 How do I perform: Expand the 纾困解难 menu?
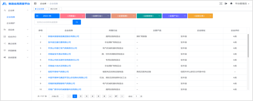pyautogui.click(x=28, y=50)
